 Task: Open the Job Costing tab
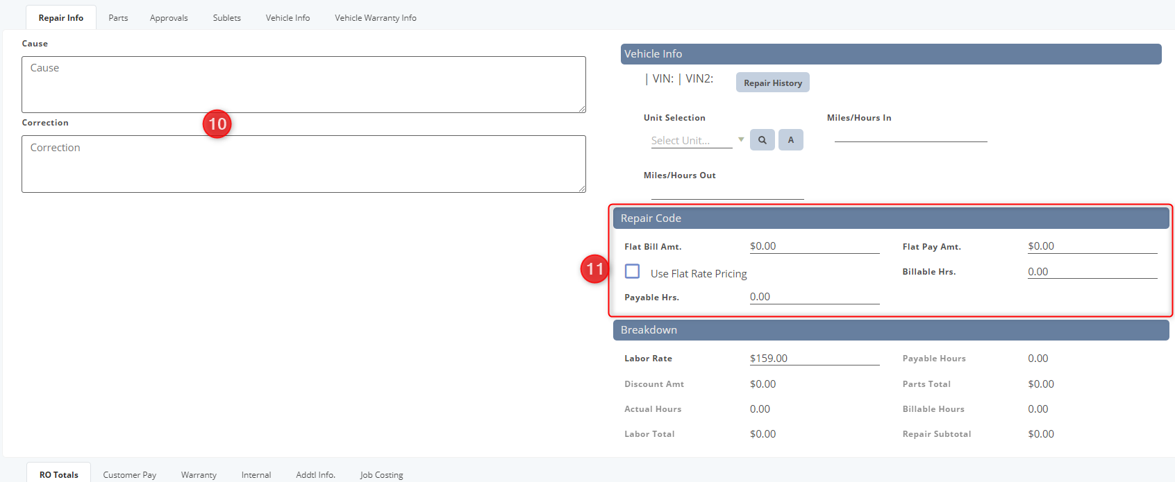tap(381, 474)
